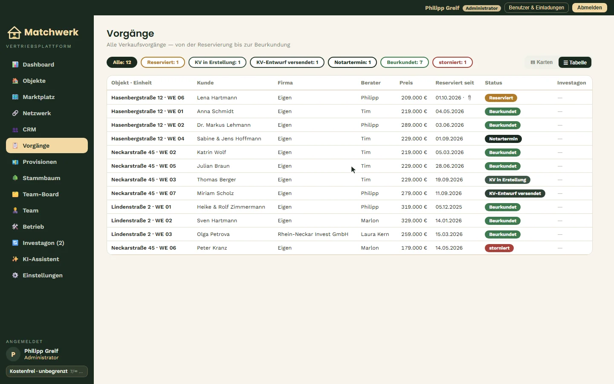The height and width of the screenshot is (384, 614).
Task: Select customer 'Dr. Markus Lehmann'
Action: pyautogui.click(x=224, y=125)
